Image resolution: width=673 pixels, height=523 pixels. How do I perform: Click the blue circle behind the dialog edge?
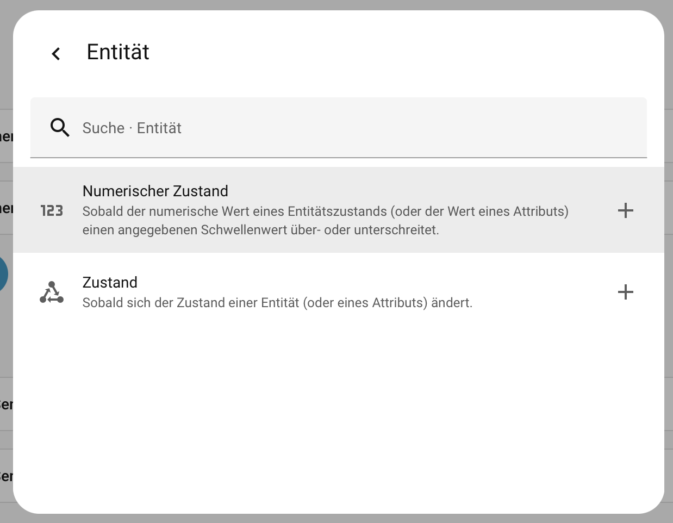pyautogui.click(x=4, y=275)
